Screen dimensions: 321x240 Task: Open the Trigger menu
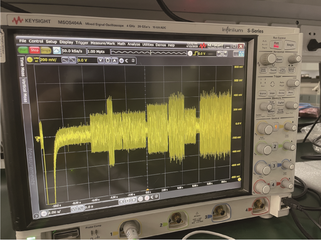(x=82, y=42)
